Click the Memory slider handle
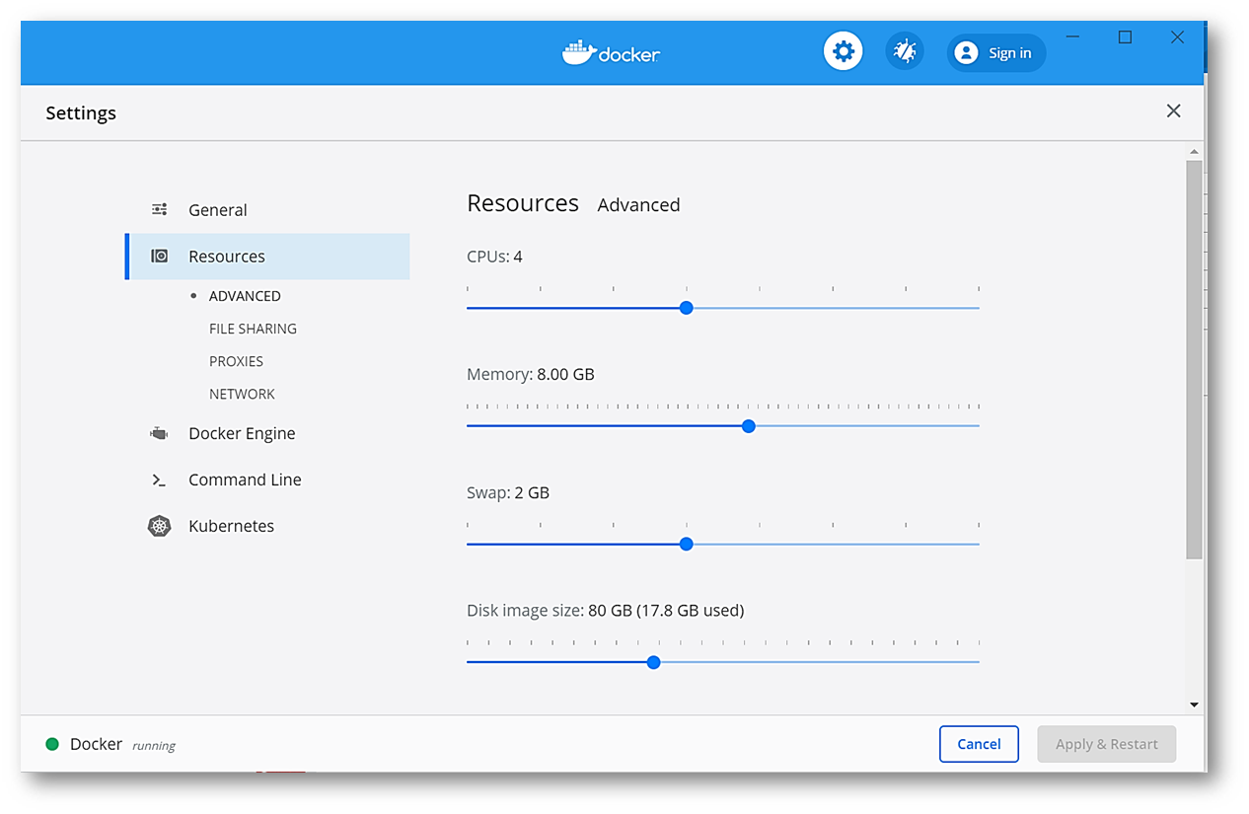 click(748, 426)
